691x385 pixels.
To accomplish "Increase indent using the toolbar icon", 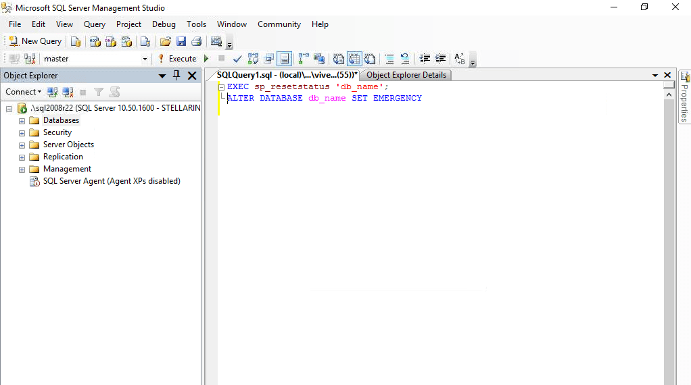I will click(x=440, y=59).
